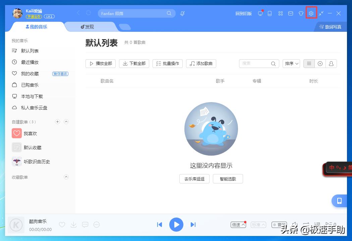Click the phone transfer icon near top right

coord(270,13)
